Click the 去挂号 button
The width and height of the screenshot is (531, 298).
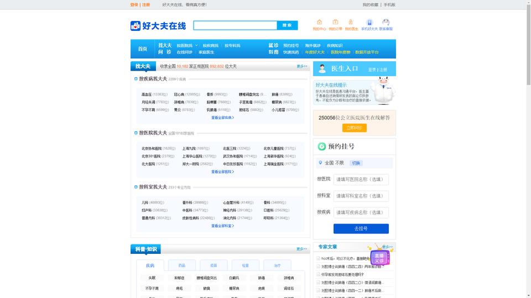(361, 228)
